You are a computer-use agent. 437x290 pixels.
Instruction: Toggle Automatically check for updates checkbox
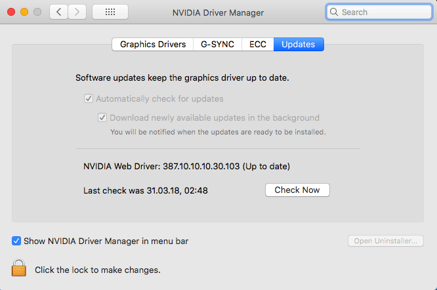(x=89, y=98)
